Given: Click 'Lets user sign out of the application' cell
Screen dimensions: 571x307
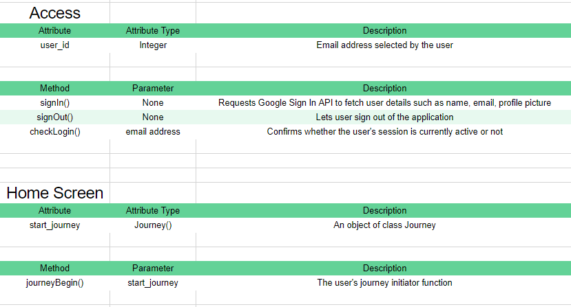Looking at the screenshot, I should click(x=384, y=117).
